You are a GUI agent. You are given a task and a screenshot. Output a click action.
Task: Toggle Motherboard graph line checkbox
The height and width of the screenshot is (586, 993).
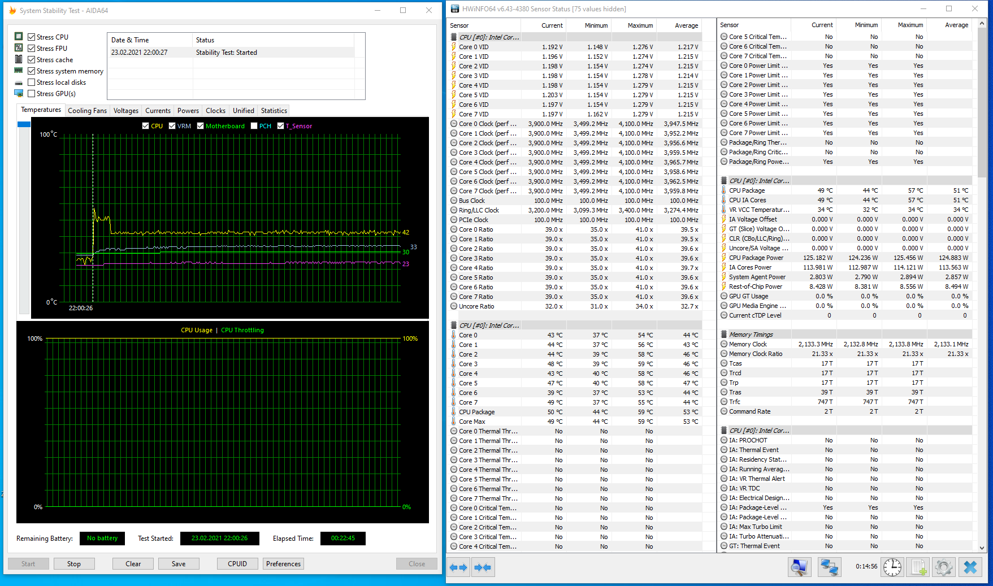[200, 126]
